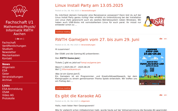The image size is (178, 111).
Task: Open the RWTH GameJam article title
Action: click(x=97, y=40)
